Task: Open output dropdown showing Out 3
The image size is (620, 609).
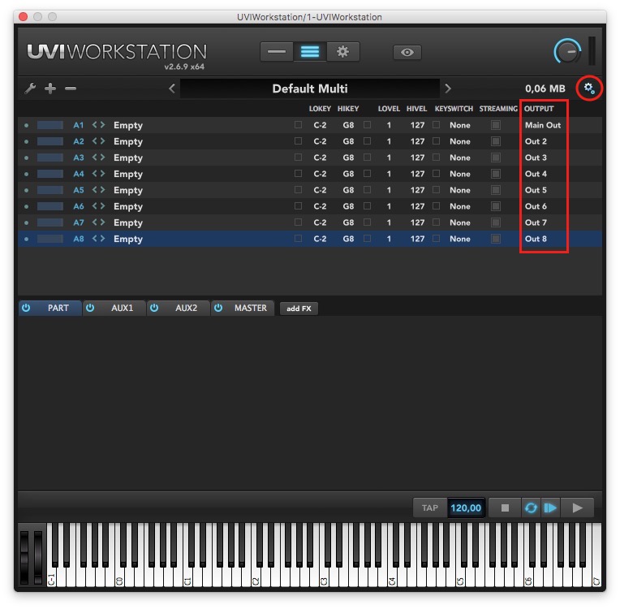Action: pyautogui.click(x=536, y=158)
